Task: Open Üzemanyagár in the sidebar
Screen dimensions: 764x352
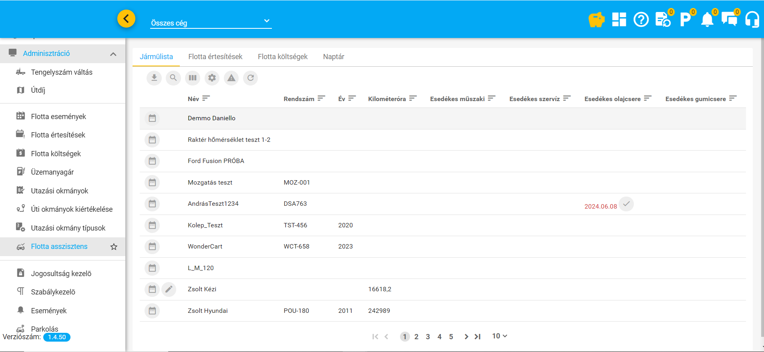Action: point(52,172)
